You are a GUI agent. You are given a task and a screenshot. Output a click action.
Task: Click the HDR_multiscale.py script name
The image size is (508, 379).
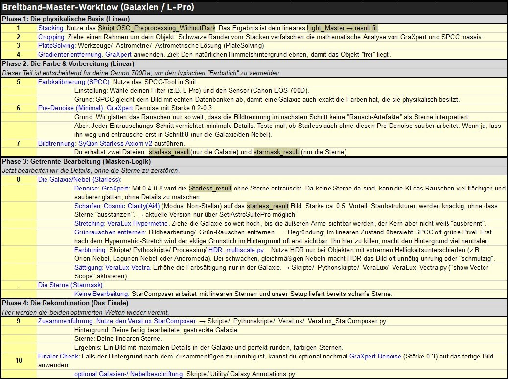pos(236,250)
